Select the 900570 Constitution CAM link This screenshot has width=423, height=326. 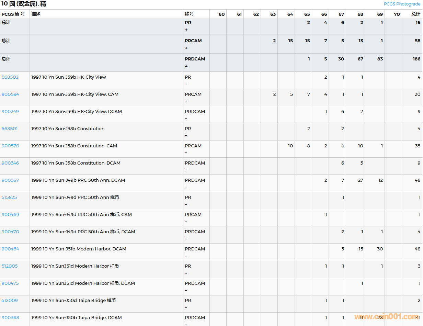10,146
